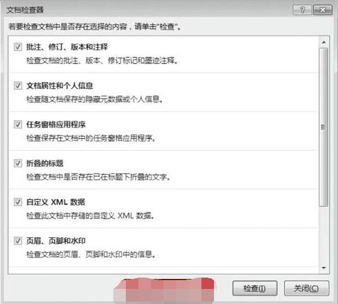Screen dimensions: 338x304
Task: Click the 检查(I) button
Action: point(255,288)
